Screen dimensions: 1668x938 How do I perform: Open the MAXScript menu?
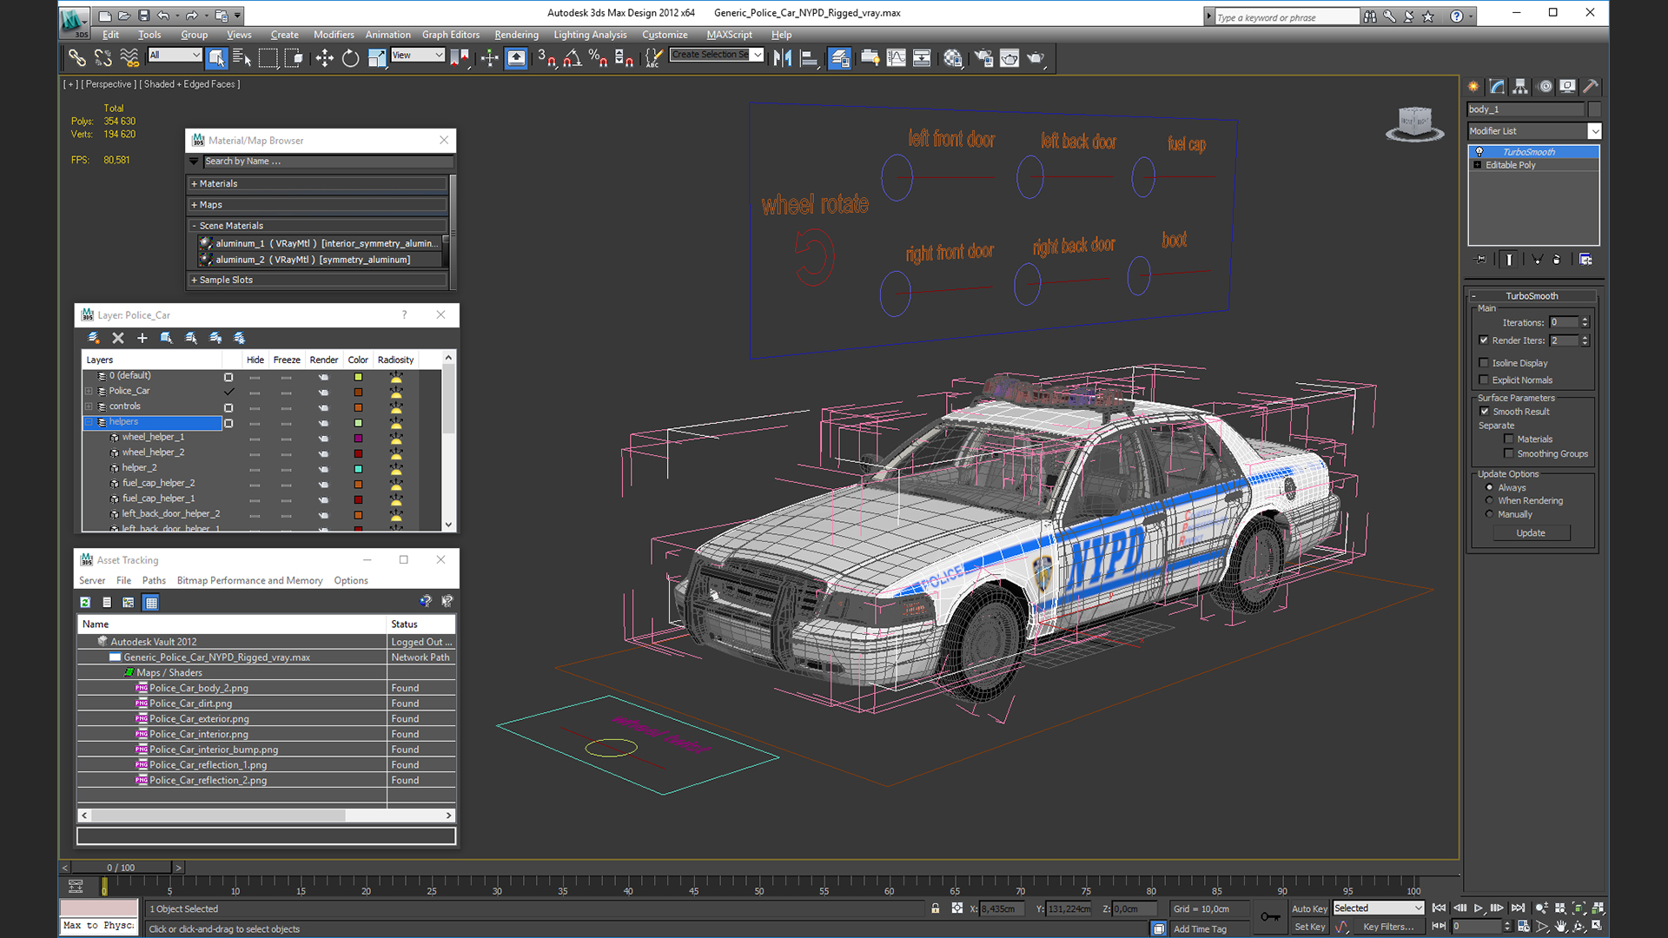pos(729,35)
